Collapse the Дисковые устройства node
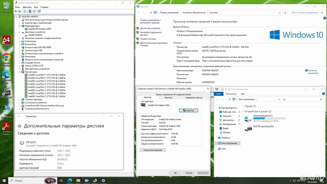Screen dimensions: 327x184 [19, 32]
